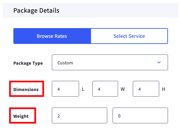The height and width of the screenshot is (132, 181).
Task: Click the second Weight field containing 0
Action: click(x=140, y=115)
